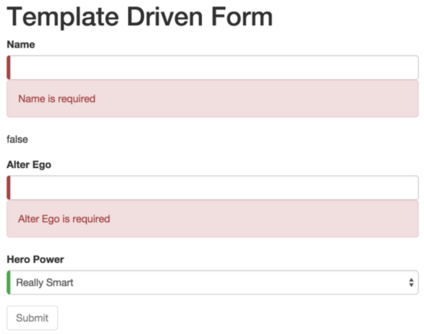Viewport: 424px width, 334px height.
Task: Click the Name text input field
Action: (213, 67)
